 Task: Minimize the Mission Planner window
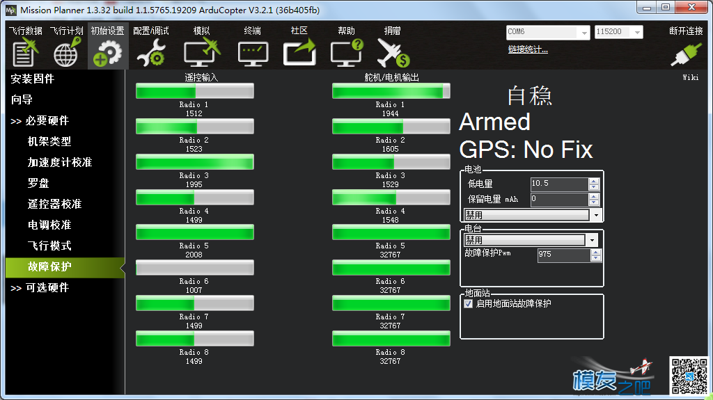pyautogui.click(x=647, y=7)
